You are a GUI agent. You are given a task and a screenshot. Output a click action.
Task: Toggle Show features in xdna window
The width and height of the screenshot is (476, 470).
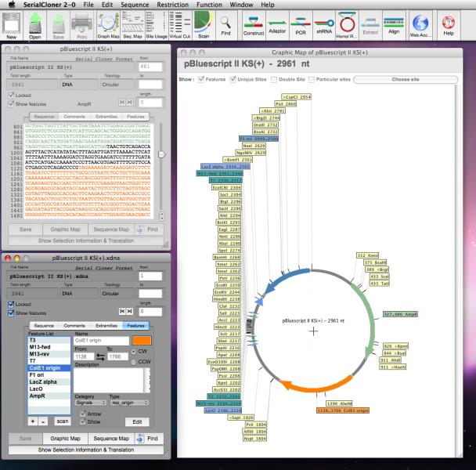(x=11, y=313)
